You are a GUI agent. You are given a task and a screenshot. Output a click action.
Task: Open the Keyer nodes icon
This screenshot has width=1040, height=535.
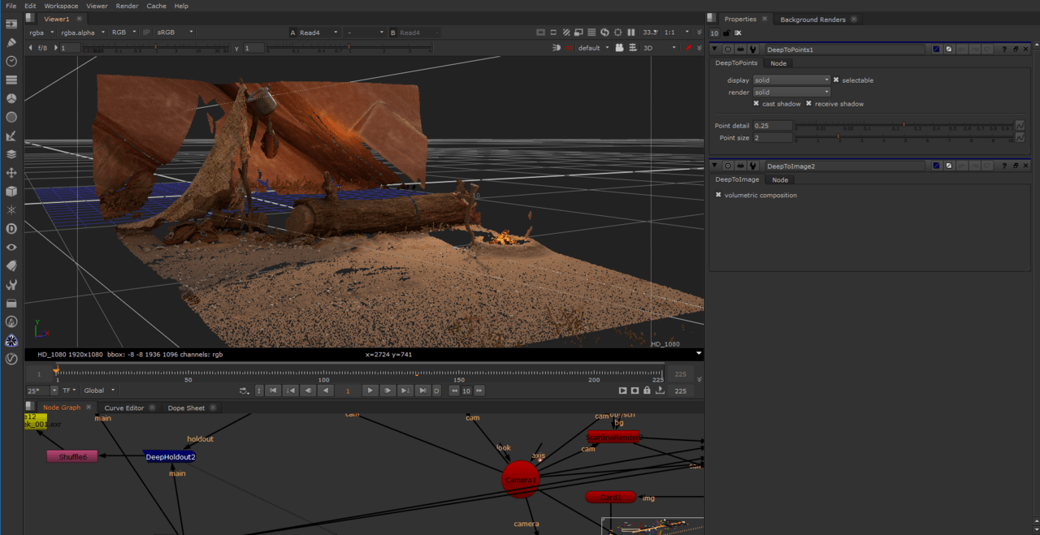click(11, 136)
